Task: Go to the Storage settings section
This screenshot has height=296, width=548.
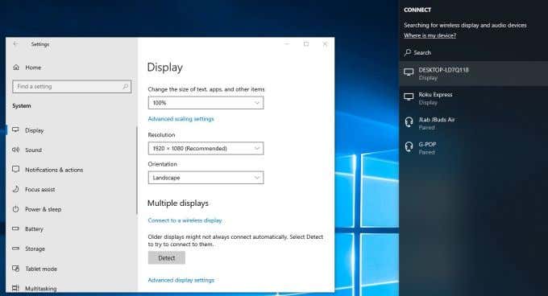Action: tap(71, 249)
